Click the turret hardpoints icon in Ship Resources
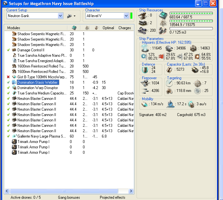223x200 pixels. coord(142,16)
